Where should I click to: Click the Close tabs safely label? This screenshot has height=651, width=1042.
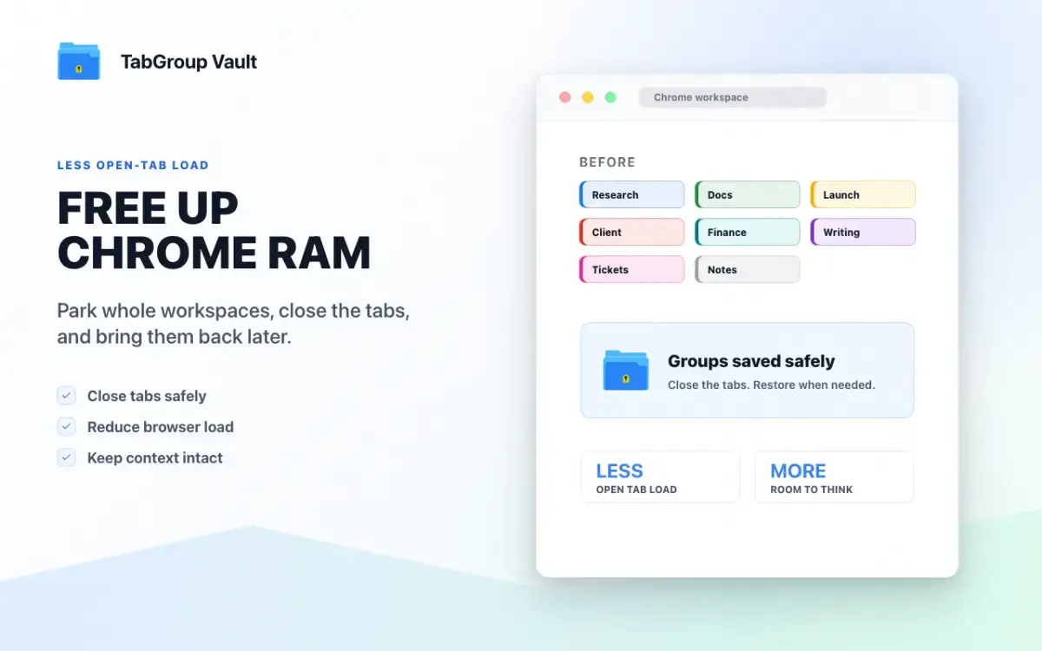pos(147,396)
